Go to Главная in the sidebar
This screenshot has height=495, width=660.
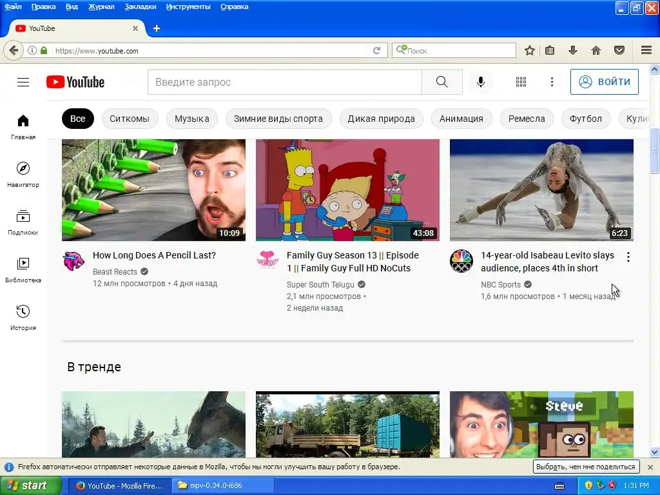[x=23, y=127]
